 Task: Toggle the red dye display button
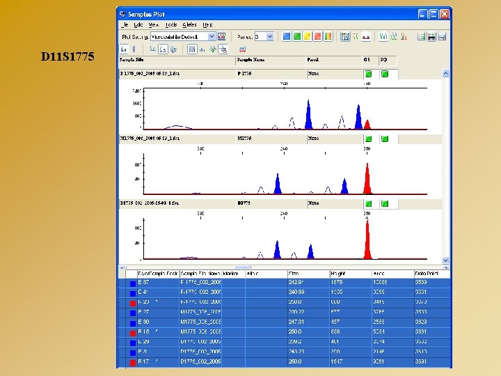point(317,36)
